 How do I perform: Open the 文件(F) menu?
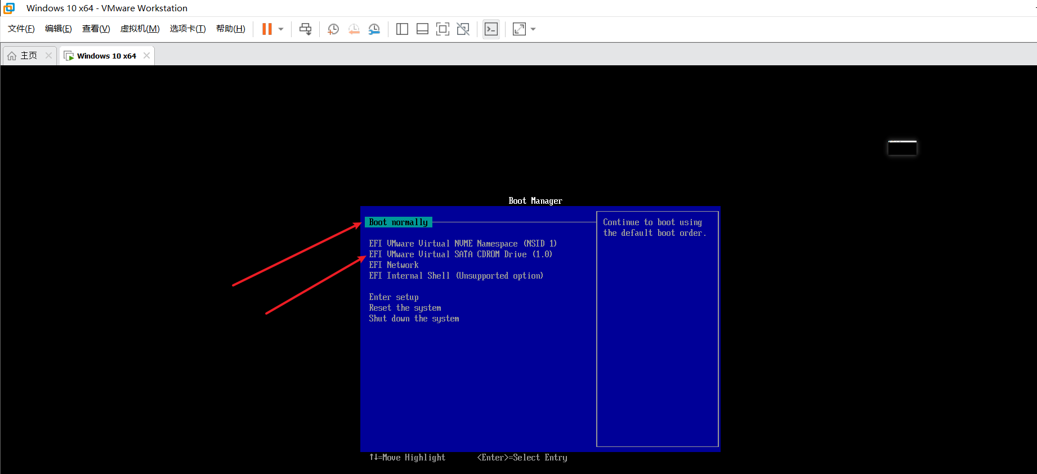pos(21,29)
